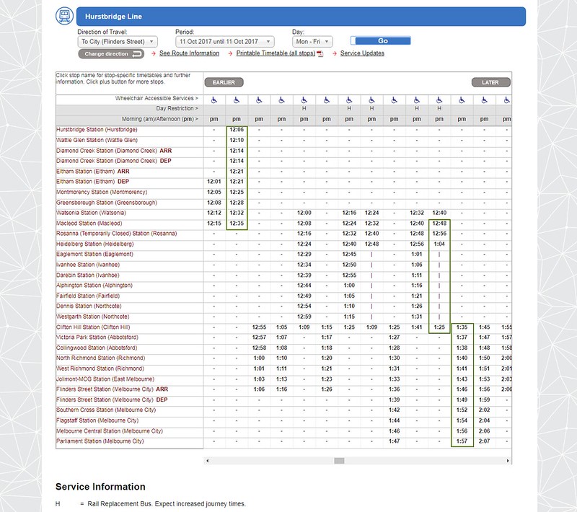Open Fairfield Station stop link
Screen dimensions: 577x512
(88, 296)
